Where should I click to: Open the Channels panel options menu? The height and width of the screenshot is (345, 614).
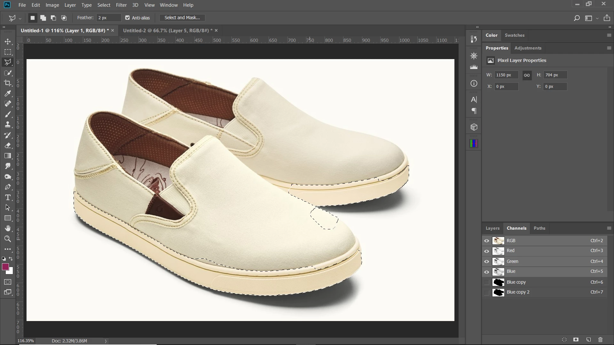click(609, 228)
